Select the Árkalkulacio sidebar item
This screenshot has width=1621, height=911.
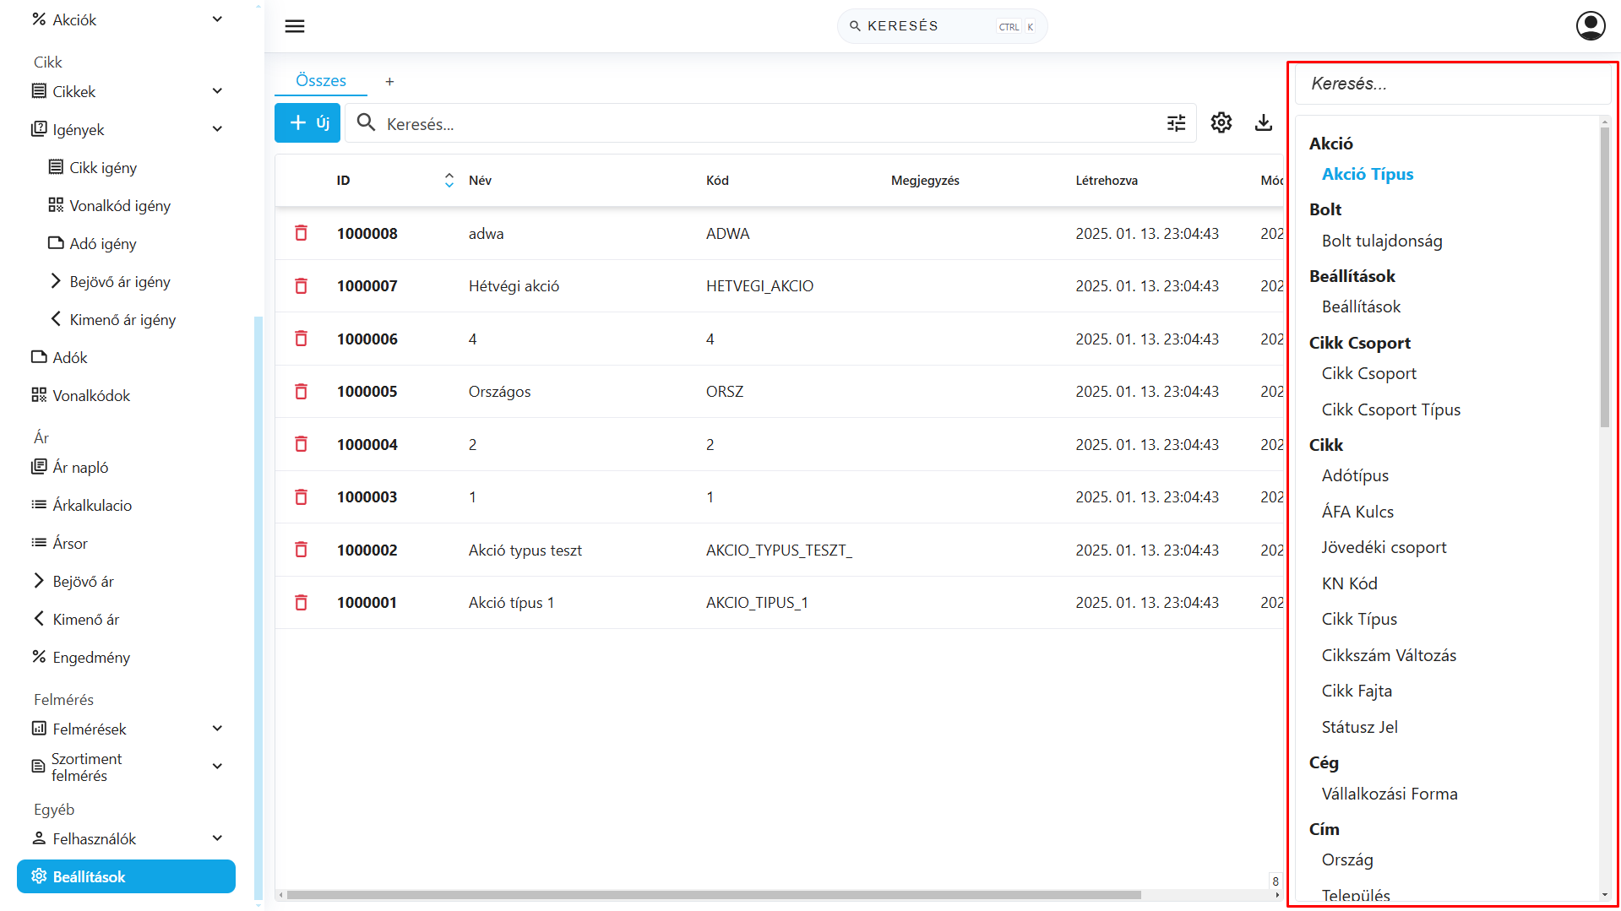91,505
